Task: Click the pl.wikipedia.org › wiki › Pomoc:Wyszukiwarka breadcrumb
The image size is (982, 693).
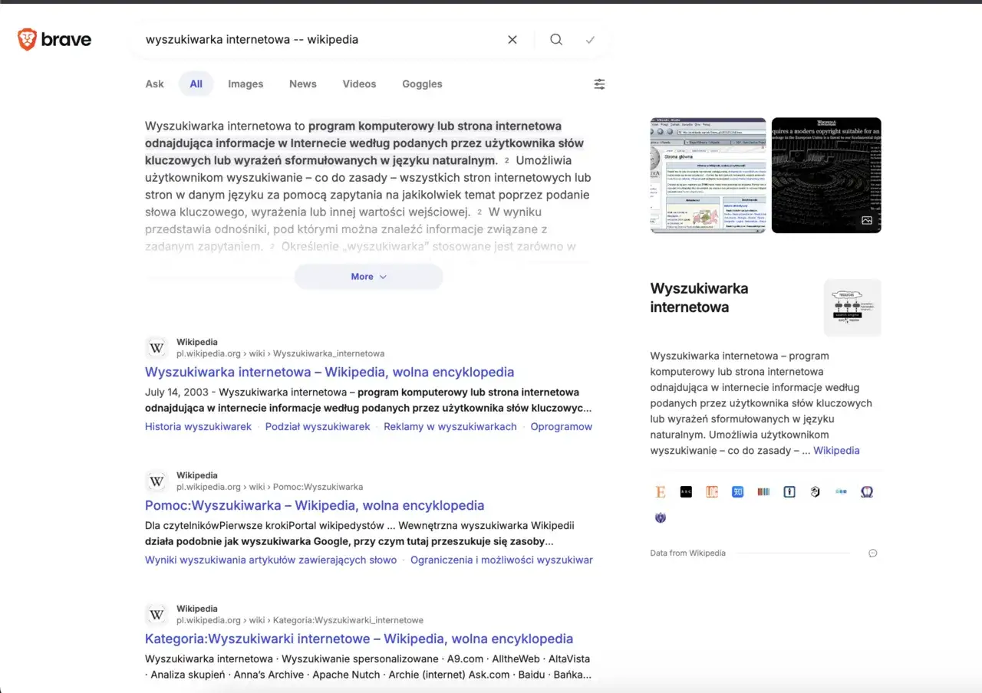Action: pyautogui.click(x=270, y=488)
